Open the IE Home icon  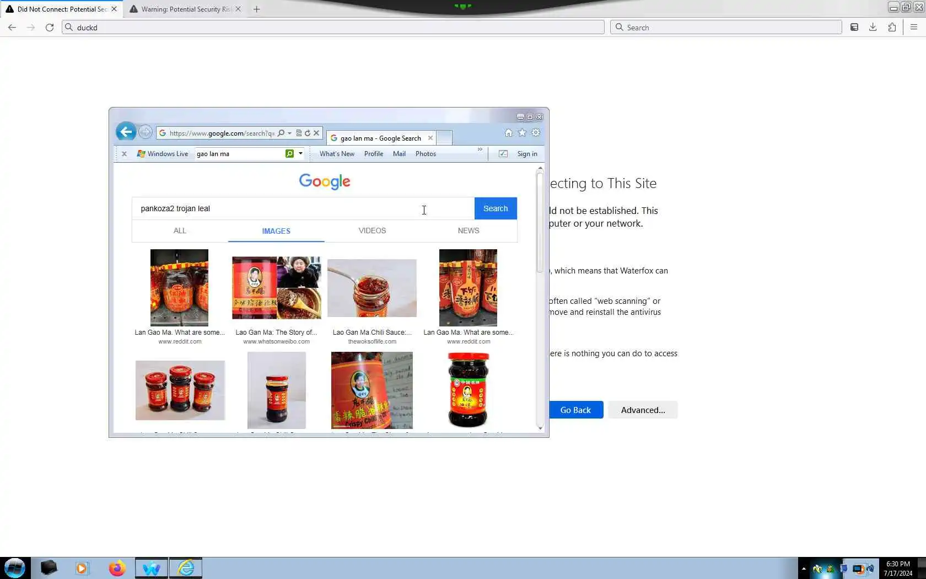click(509, 133)
